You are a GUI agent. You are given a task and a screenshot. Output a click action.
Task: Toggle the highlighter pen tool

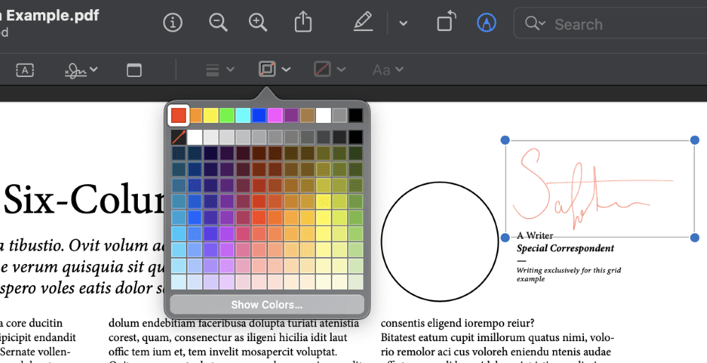coord(363,23)
